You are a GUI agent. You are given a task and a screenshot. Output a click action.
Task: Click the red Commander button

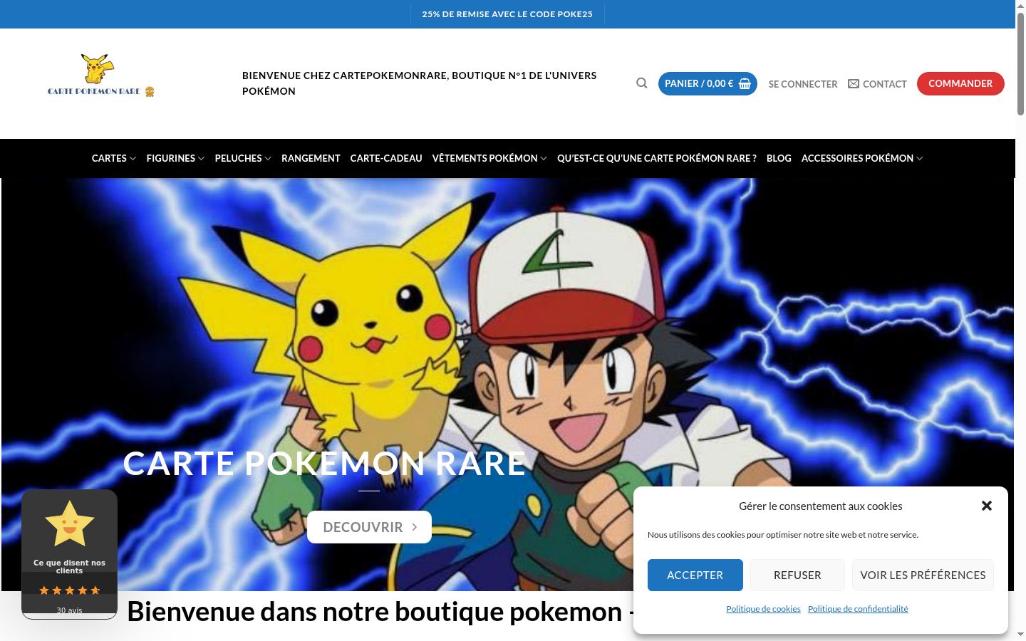[x=960, y=83]
